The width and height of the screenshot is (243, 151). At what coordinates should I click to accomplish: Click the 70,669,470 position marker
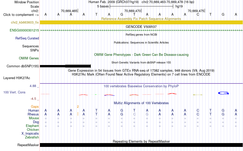132,11
